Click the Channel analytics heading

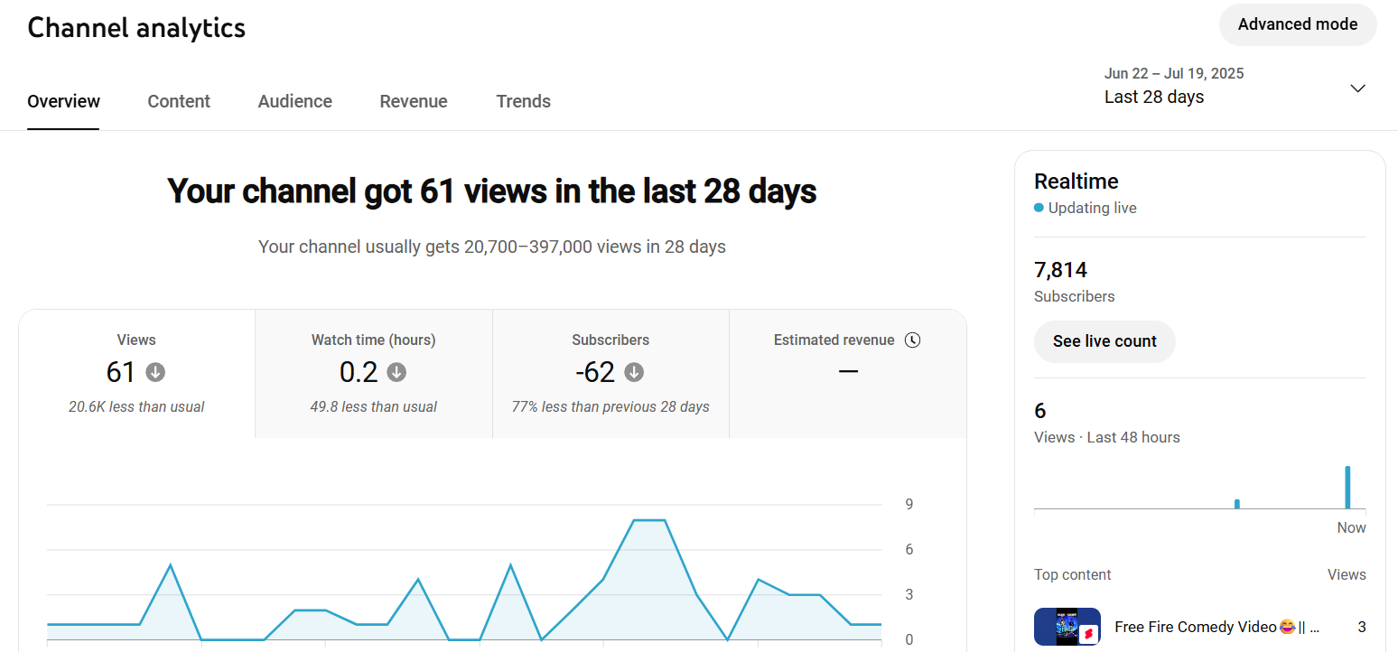coord(136,27)
